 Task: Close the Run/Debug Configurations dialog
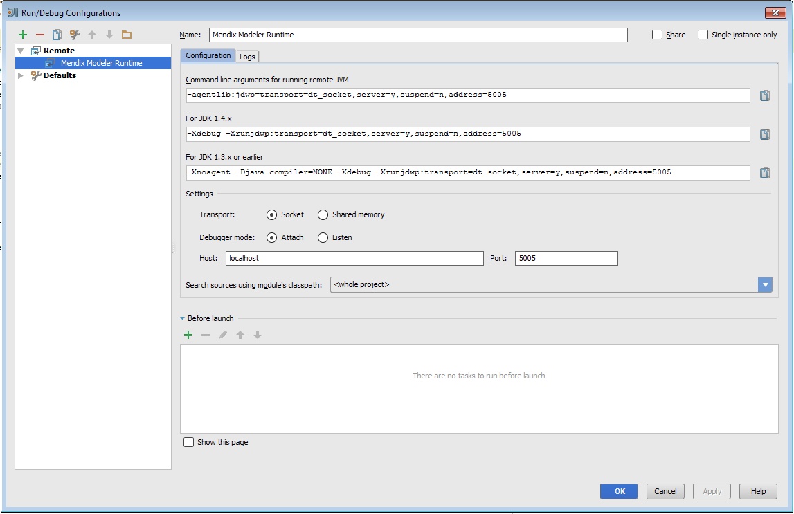coord(775,12)
